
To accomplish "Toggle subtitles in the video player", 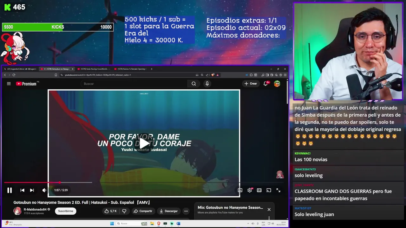I will click(x=240, y=190).
